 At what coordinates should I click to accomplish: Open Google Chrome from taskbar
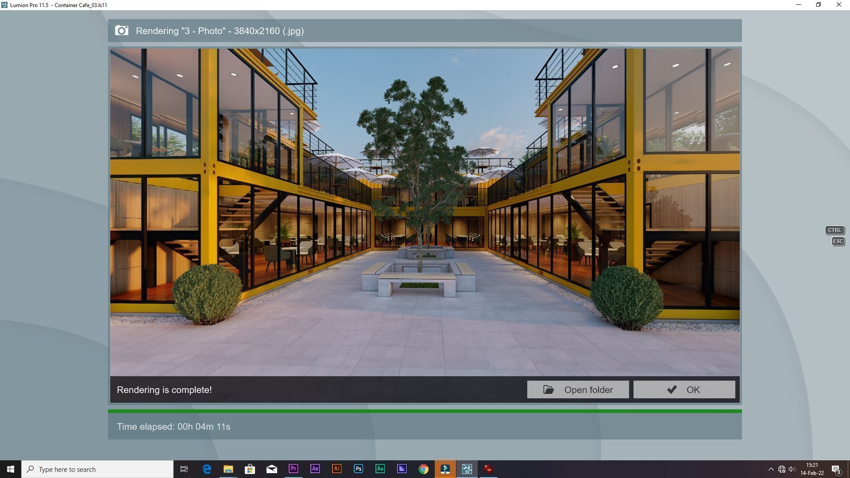pyautogui.click(x=423, y=469)
